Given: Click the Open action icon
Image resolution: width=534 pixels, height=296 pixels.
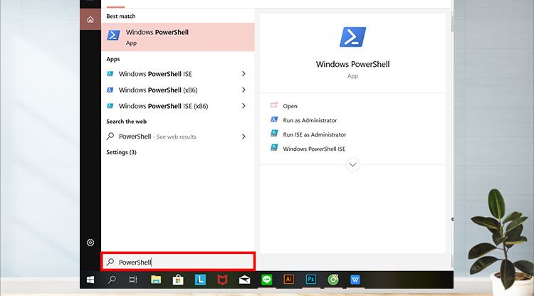Looking at the screenshot, I should coord(274,105).
